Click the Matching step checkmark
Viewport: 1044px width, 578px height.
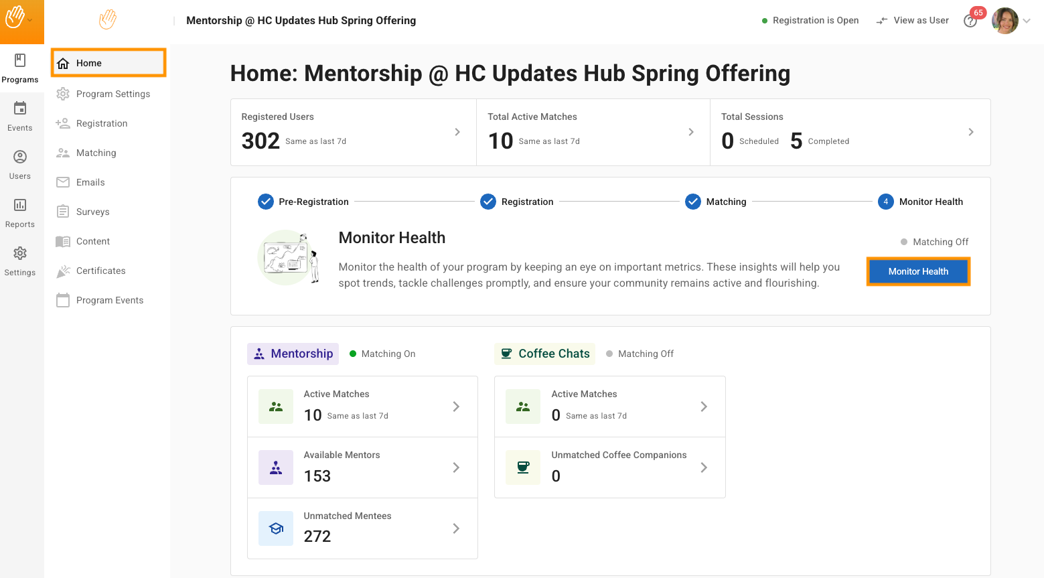(693, 202)
